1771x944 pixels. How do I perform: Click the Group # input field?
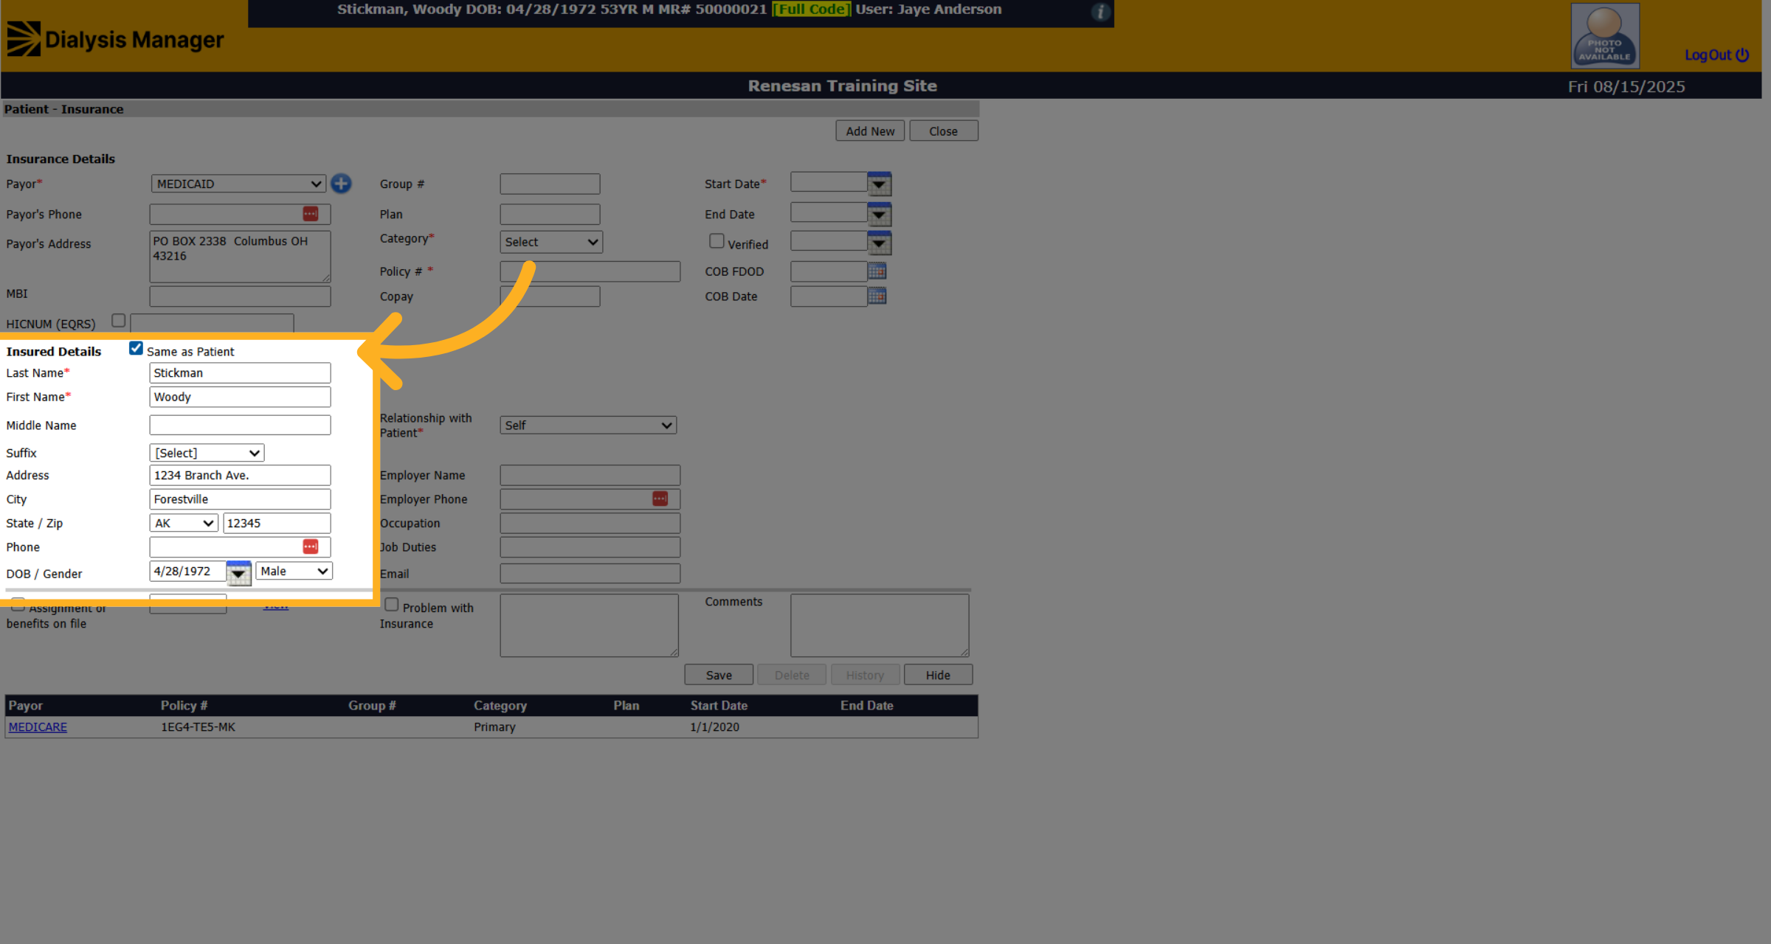[x=550, y=184]
